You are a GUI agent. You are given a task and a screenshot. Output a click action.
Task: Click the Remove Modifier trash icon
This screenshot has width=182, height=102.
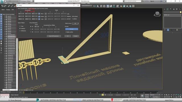tap(177, 30)
